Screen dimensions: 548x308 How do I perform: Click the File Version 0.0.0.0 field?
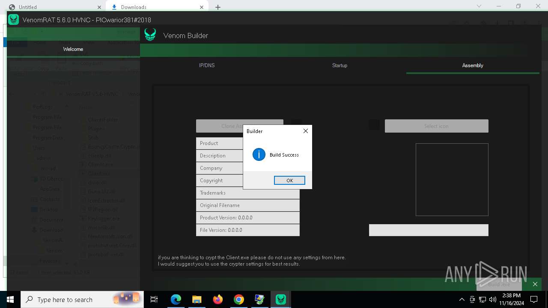point(247,230)
